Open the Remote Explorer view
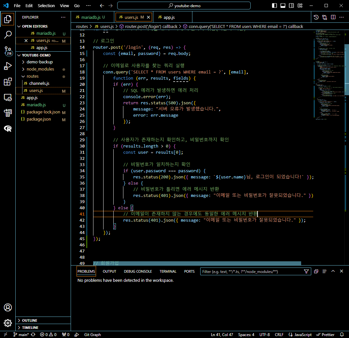Viewport: 349px width, 338px height. point(8,97)
